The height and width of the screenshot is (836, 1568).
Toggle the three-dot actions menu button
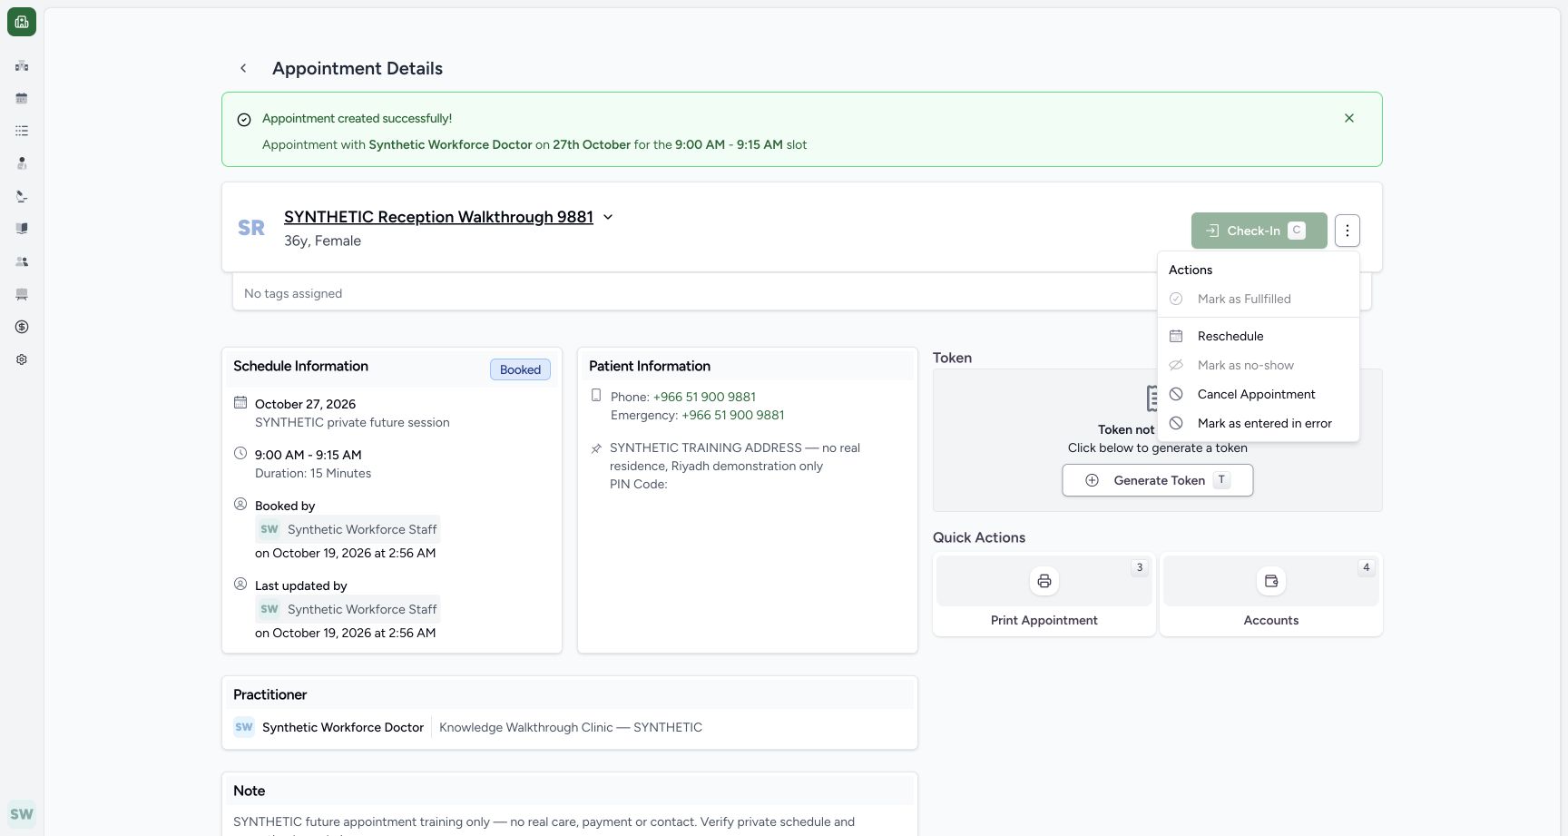1347,231
